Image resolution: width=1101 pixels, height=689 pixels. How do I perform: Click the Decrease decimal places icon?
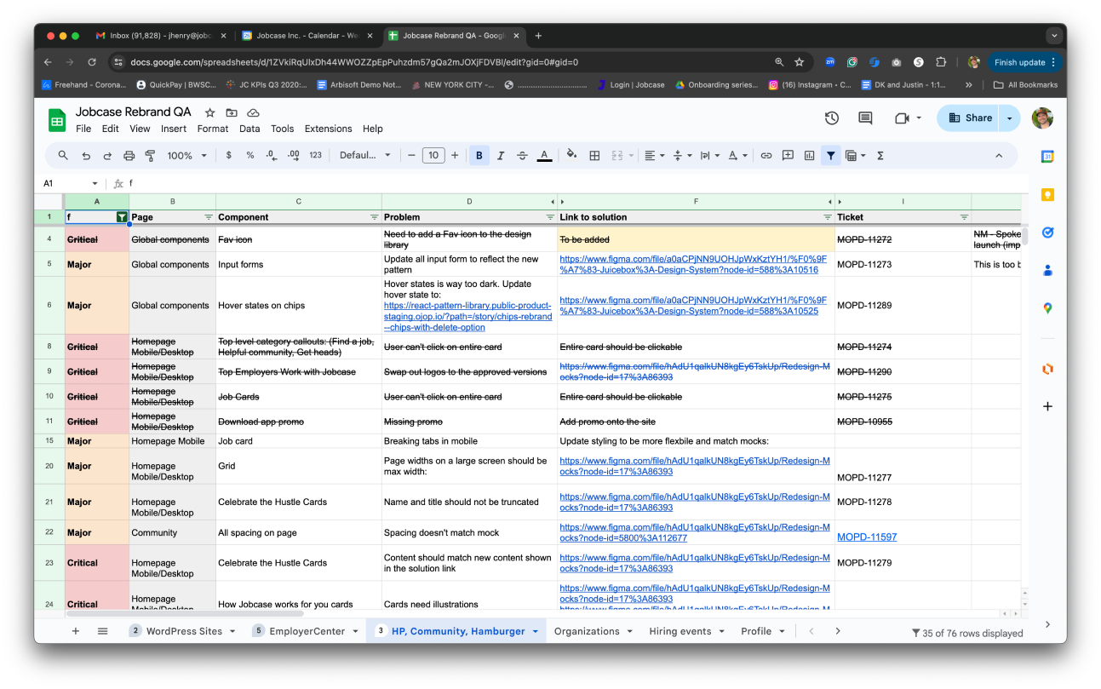(x=272, y=156)
